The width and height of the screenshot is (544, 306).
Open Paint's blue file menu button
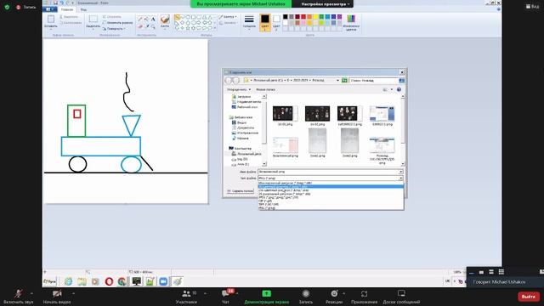(50, 9)
